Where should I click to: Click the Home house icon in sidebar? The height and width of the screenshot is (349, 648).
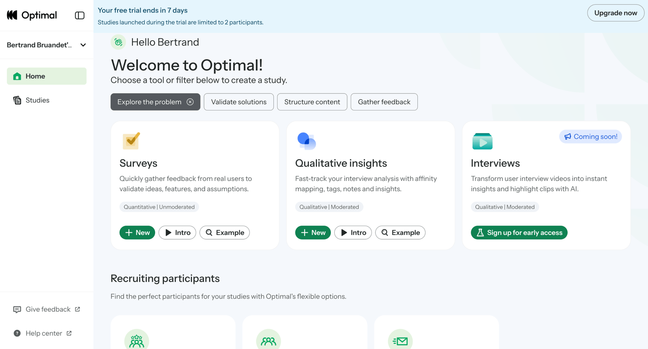coord(17,76)
